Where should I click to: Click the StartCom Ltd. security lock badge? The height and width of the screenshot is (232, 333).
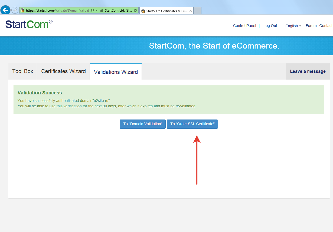(116, 11)
